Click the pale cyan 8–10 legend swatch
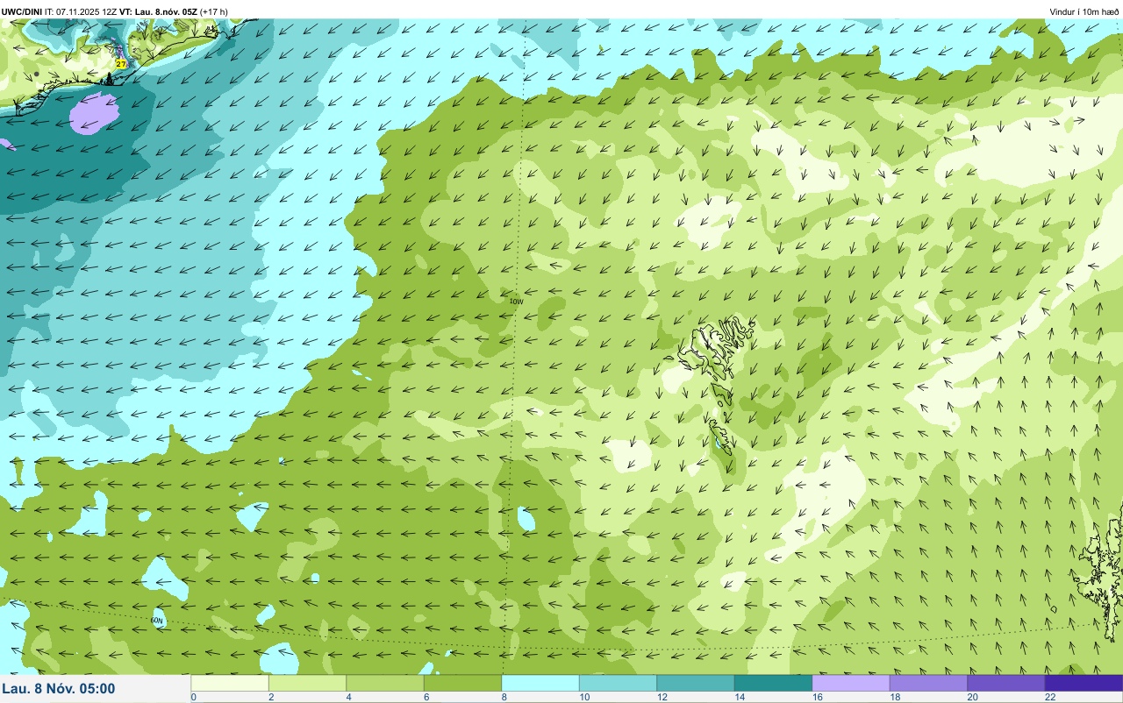1123x703 pixels. coord(540,683)
